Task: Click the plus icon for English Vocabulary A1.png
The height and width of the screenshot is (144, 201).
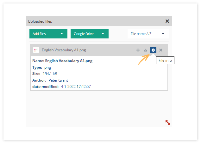Action: pos(138,50)
